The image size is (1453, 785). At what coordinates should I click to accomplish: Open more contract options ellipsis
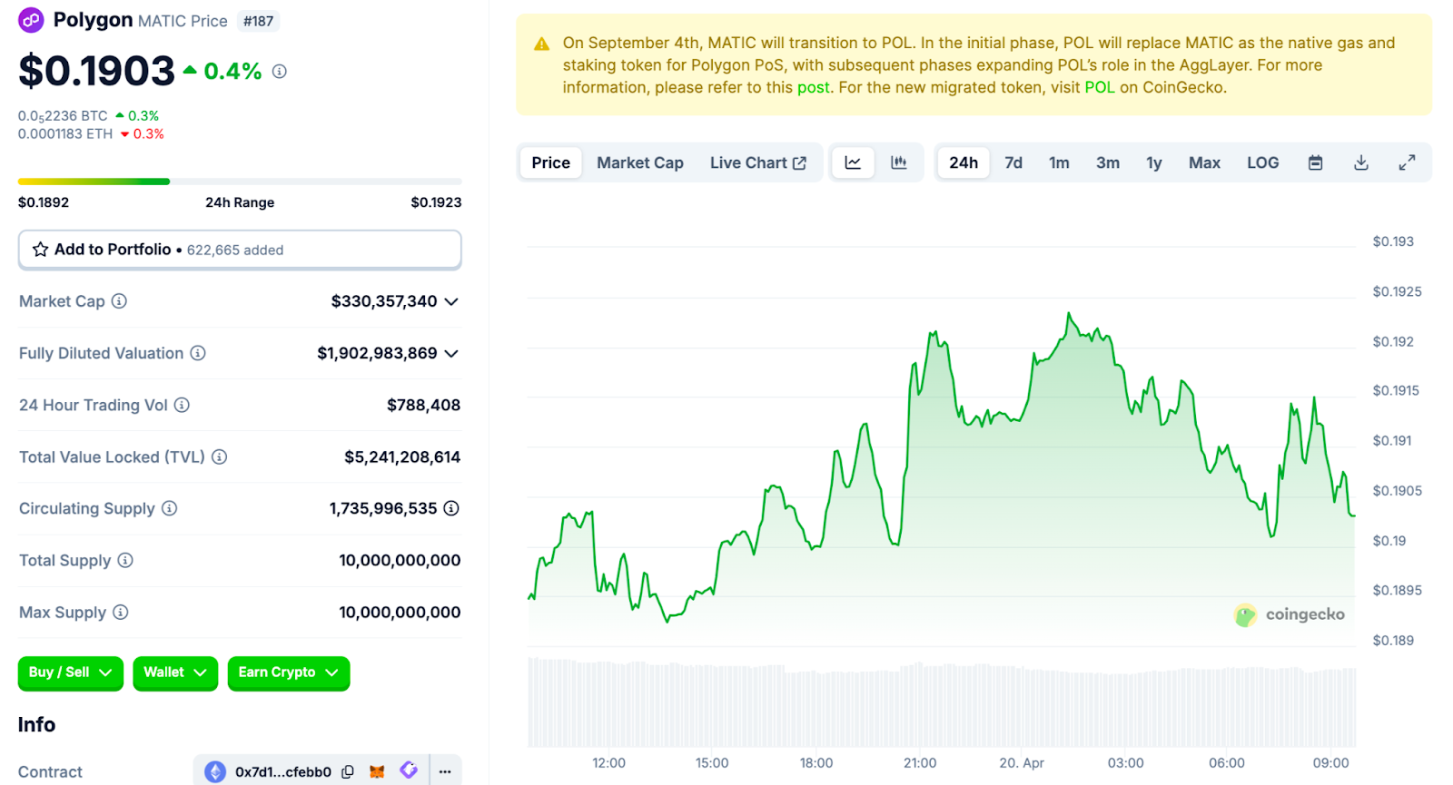click(x=445, y=771)
